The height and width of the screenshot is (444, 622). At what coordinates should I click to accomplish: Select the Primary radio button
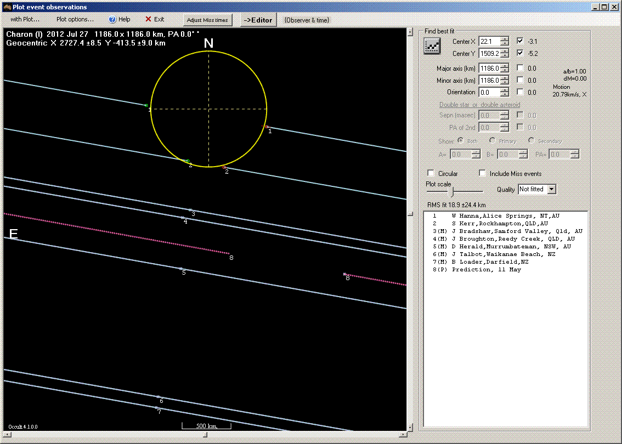(x=493, y=140)
